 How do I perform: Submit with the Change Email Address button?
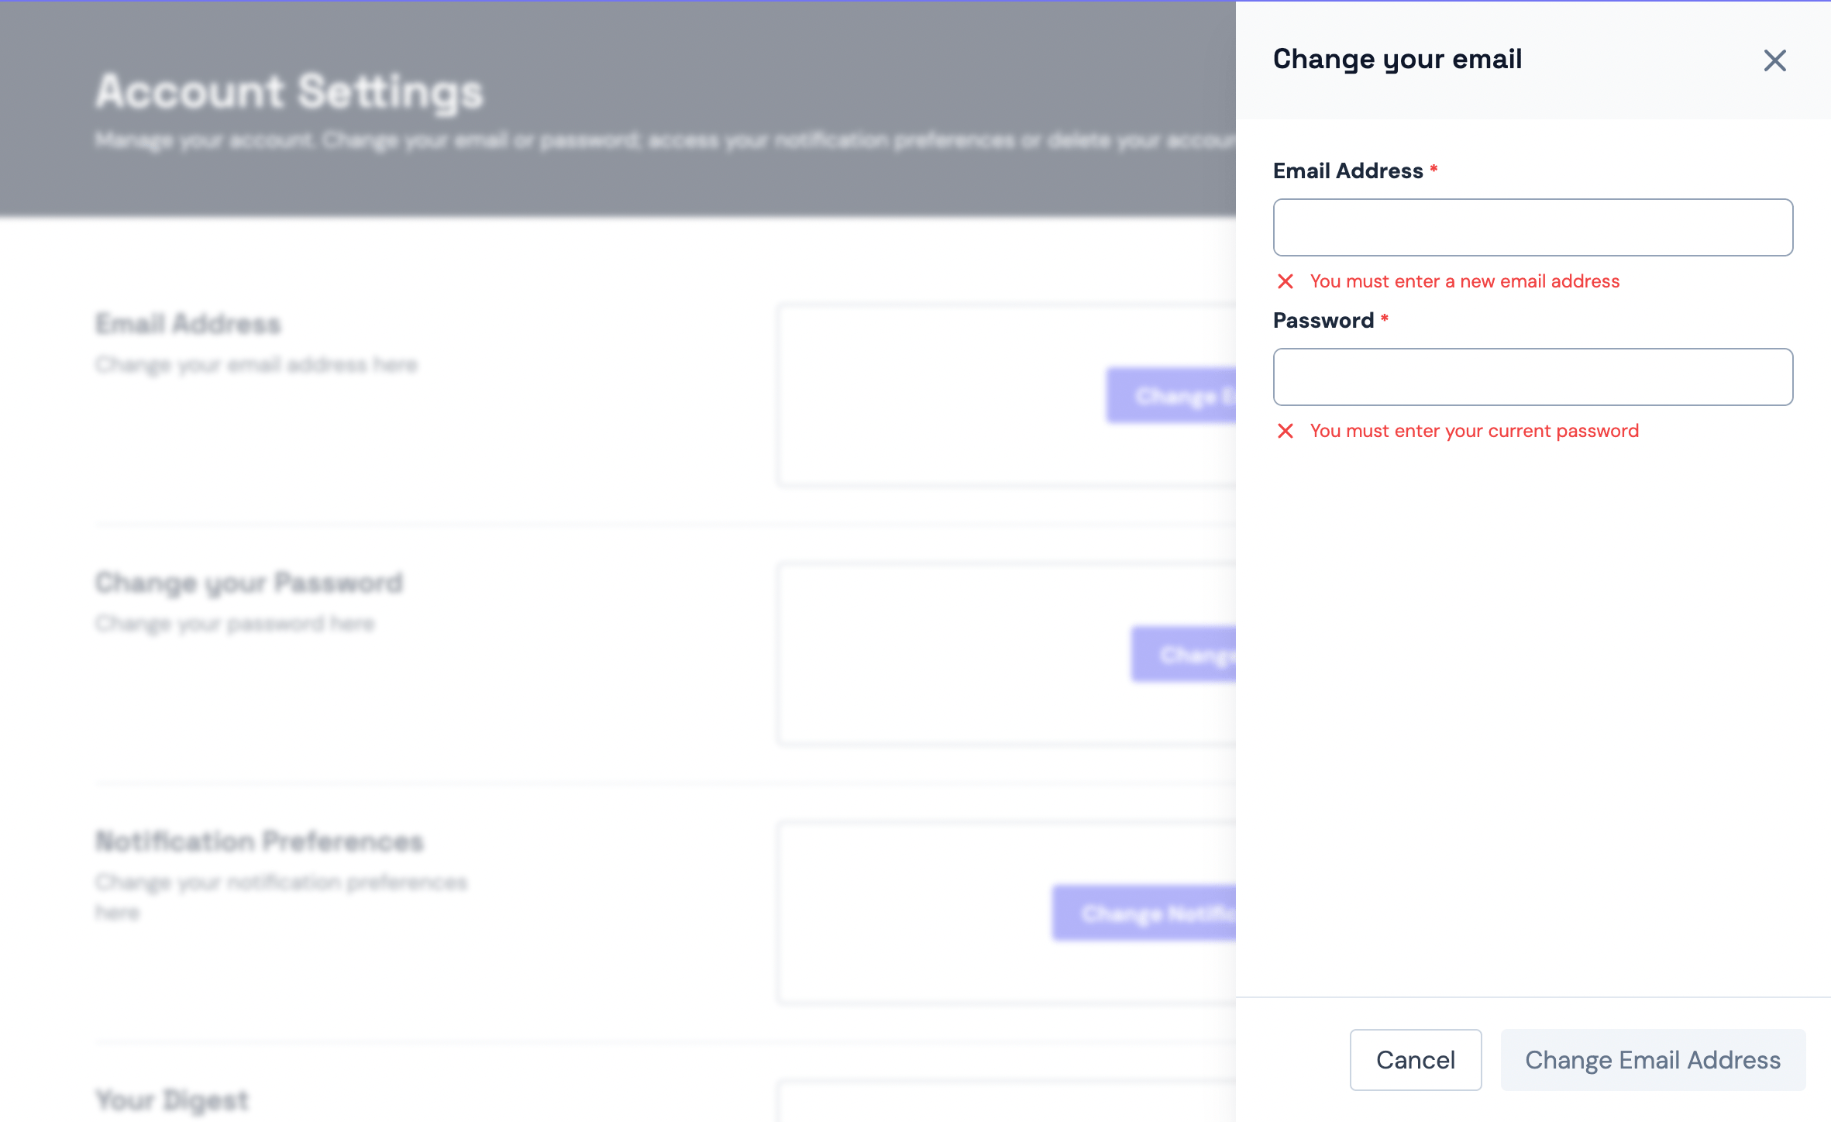[1653, 1060]
